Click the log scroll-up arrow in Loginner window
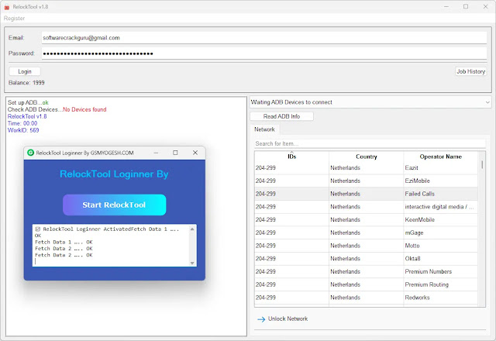 coord(193,229)
